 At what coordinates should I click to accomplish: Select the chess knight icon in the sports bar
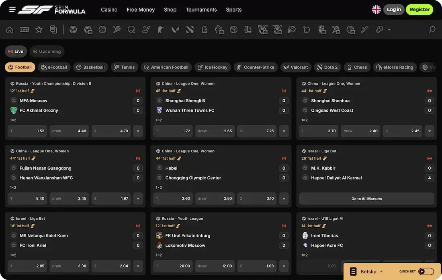coord(205,29)
